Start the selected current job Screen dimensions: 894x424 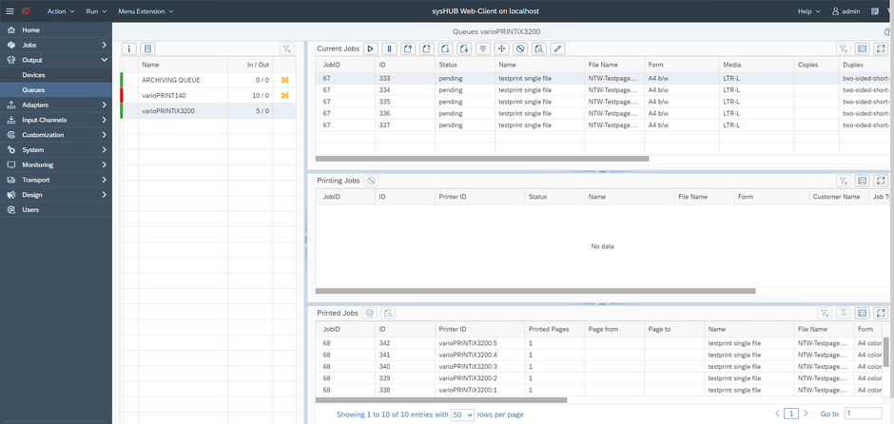click(371, 49)
